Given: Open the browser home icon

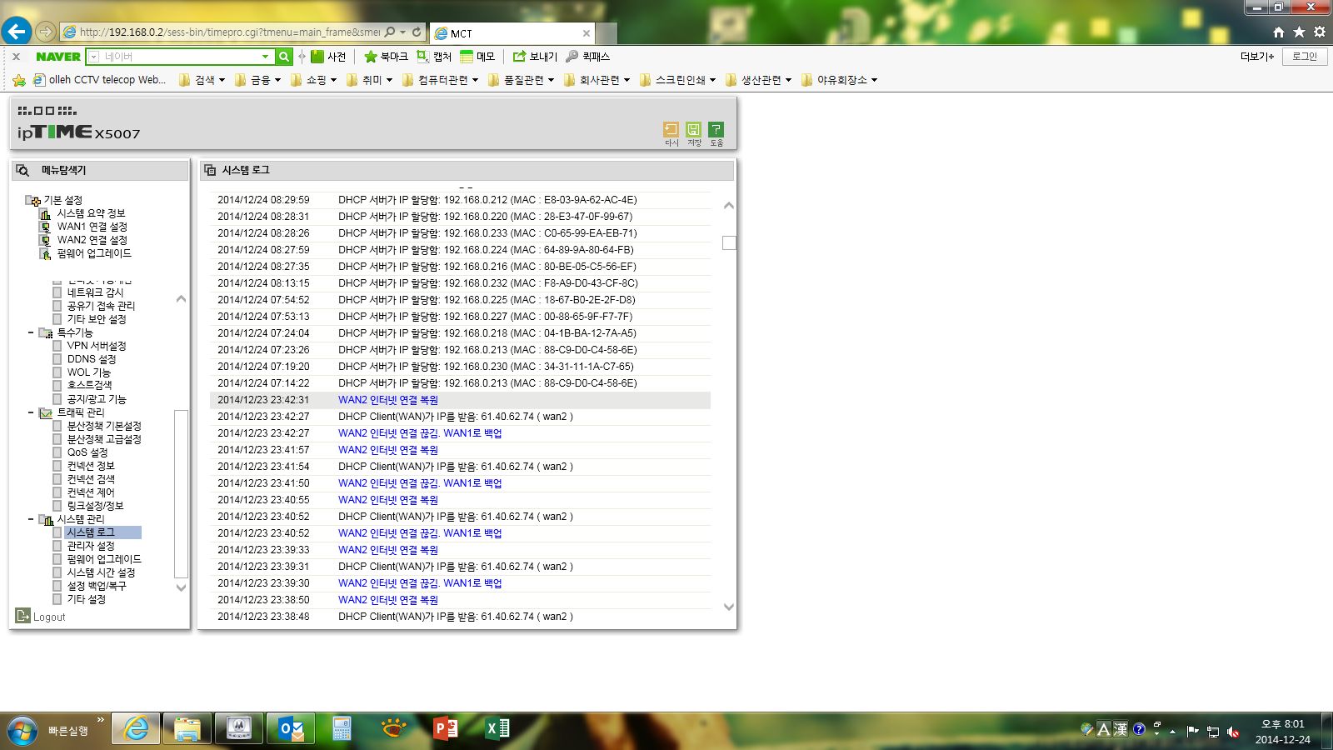Looking at the screenshot, I should tap(1279, 32).
